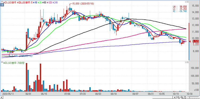
Task: Select the purple 240 moving average legend
Action: 55,2
